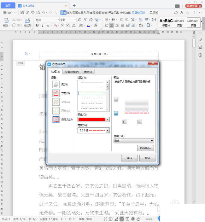
Task: Open the 插入 ribbon tab
Action: (x=69, y=13)
